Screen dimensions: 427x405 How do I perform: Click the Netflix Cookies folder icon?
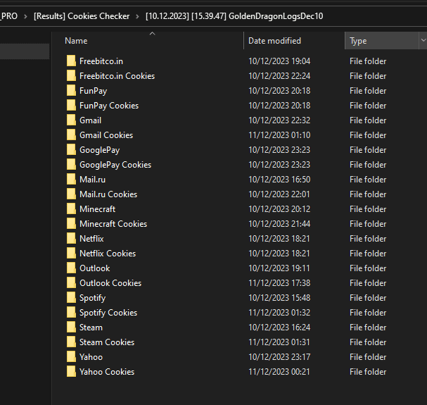tap(71, 254)
